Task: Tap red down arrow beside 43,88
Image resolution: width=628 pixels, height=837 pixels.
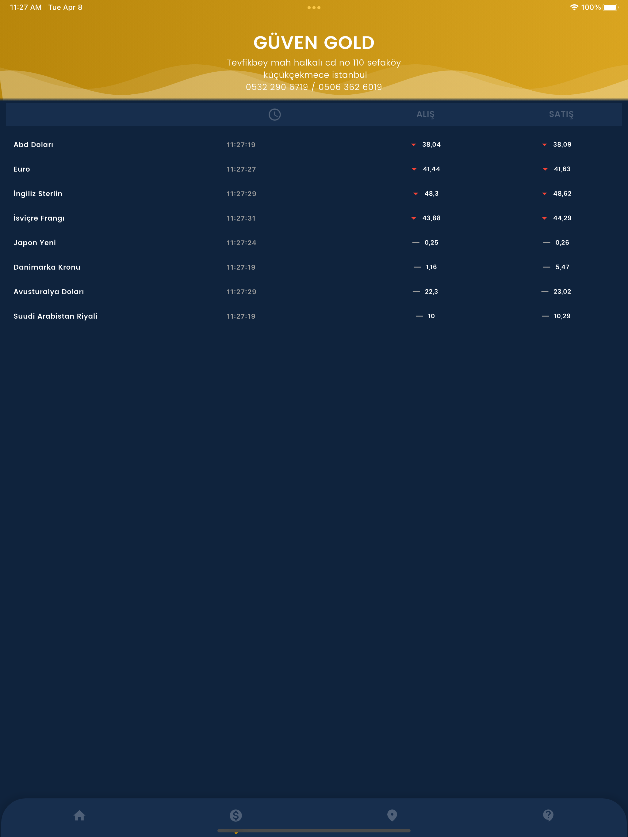Action: click(x=414, y=218)
